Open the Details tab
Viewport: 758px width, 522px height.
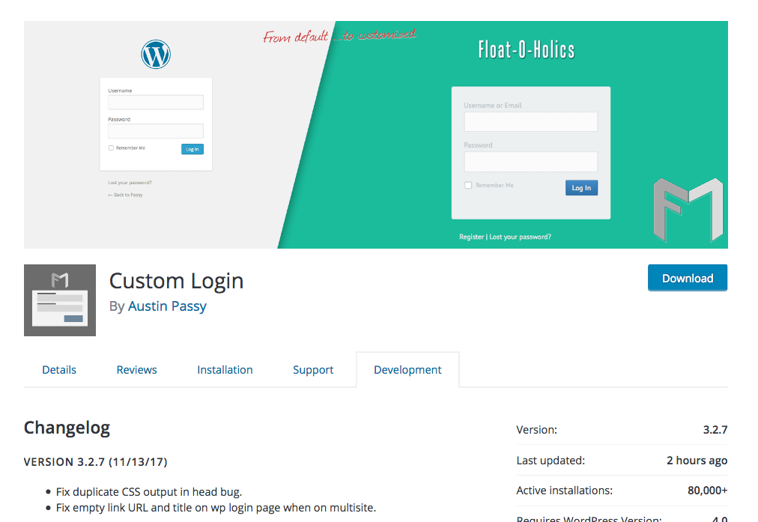coord(59,370)
